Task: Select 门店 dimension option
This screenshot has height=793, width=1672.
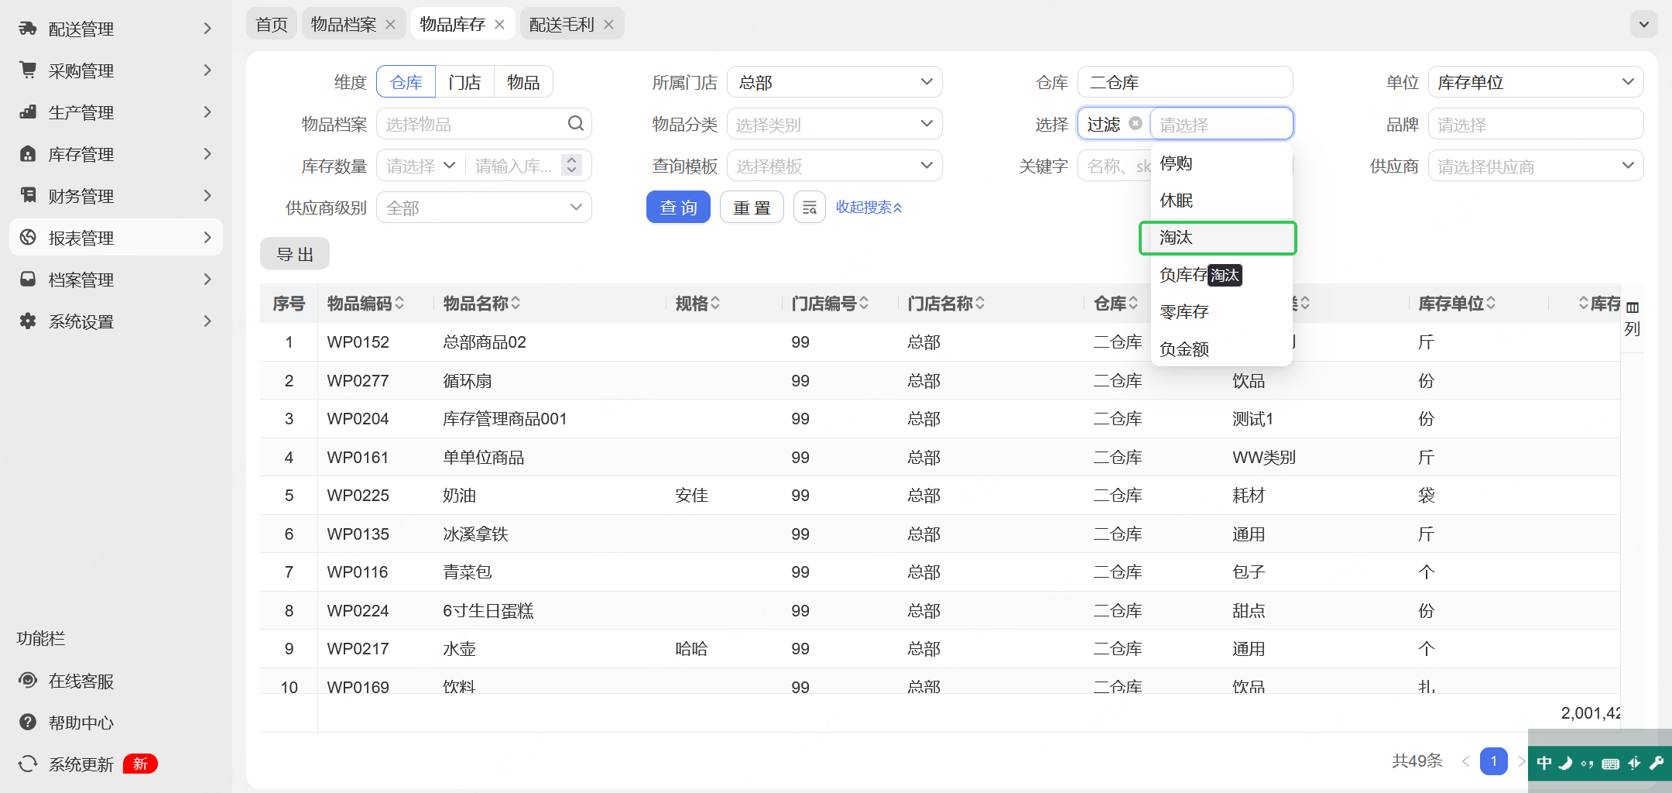Action: pos(465,82)
